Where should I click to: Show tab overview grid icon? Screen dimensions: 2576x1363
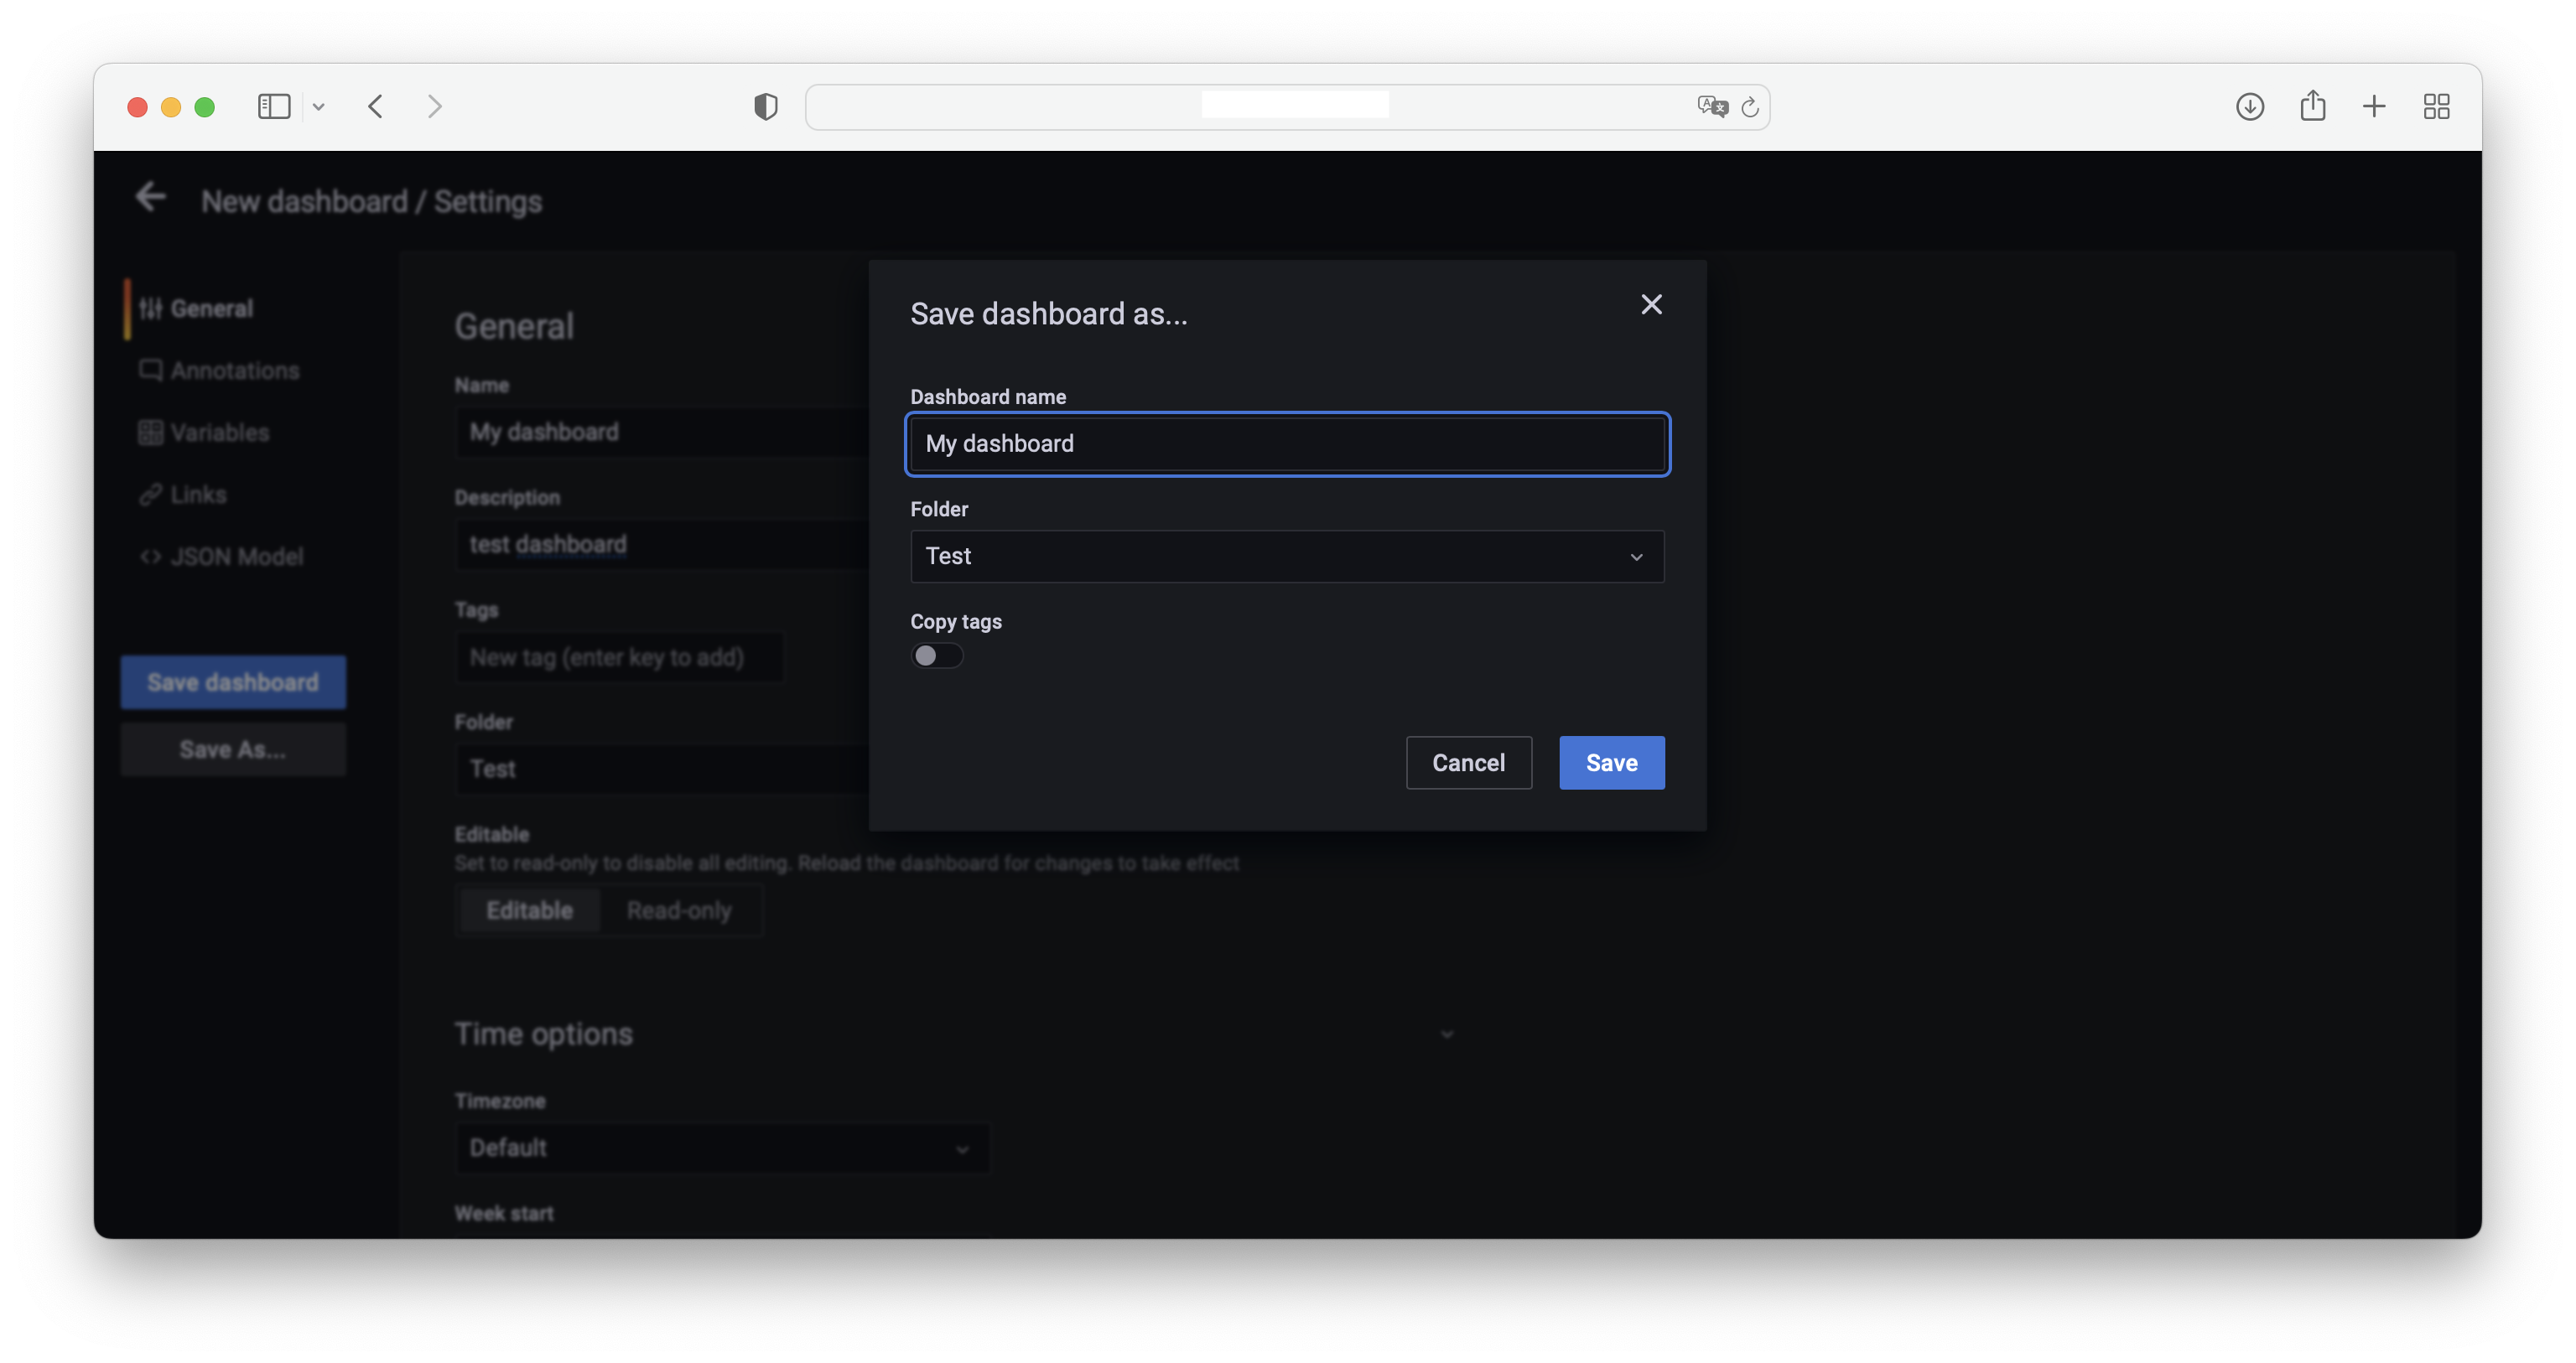(x=2437, y=106)
